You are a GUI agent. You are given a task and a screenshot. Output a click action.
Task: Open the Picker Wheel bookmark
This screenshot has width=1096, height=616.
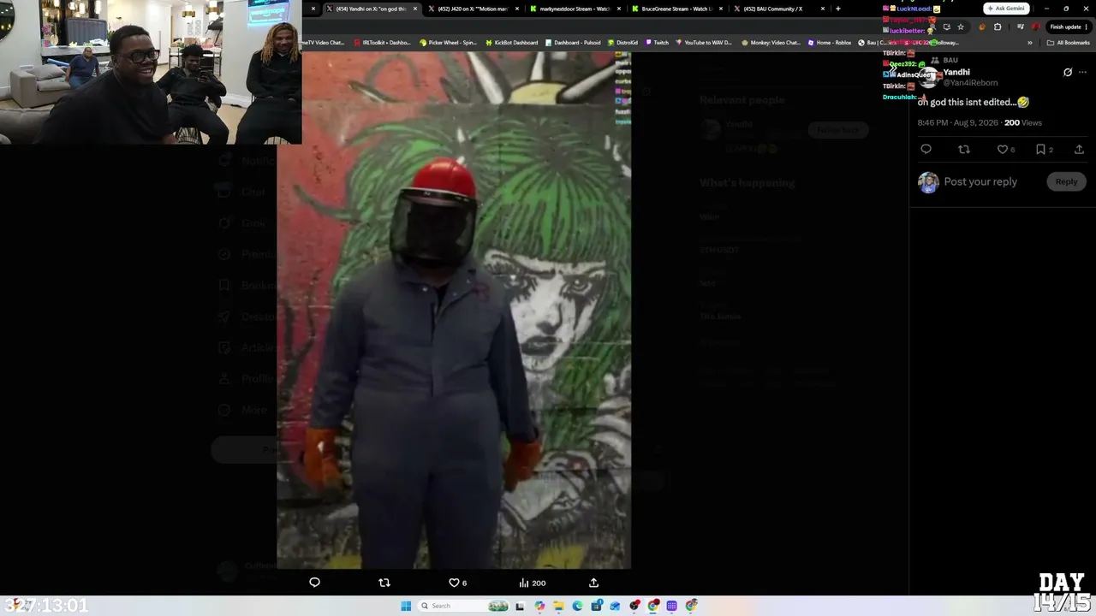pos(448,43)
